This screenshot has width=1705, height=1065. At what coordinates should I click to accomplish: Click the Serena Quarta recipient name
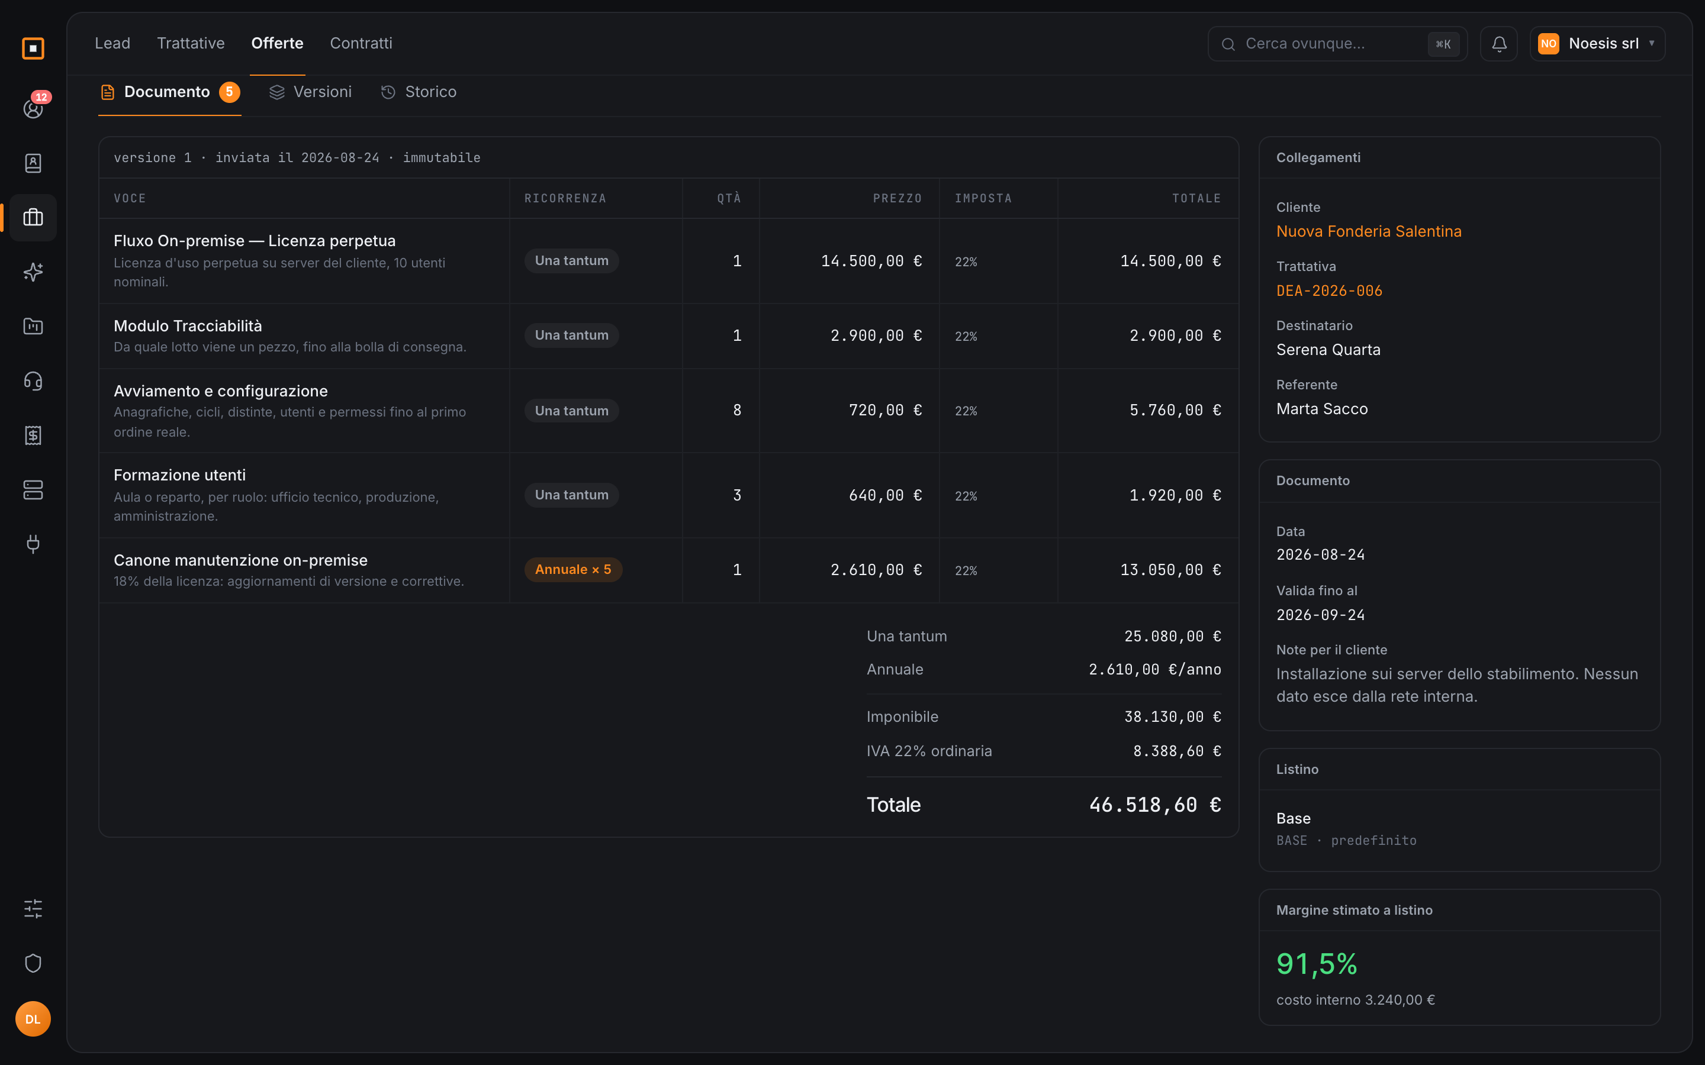coord(1328,350)
